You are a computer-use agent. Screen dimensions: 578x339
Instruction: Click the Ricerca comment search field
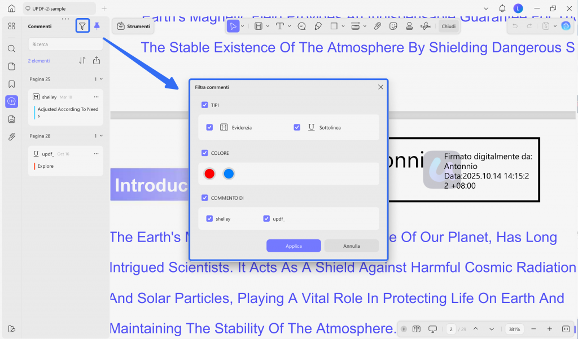click(65, 44)
